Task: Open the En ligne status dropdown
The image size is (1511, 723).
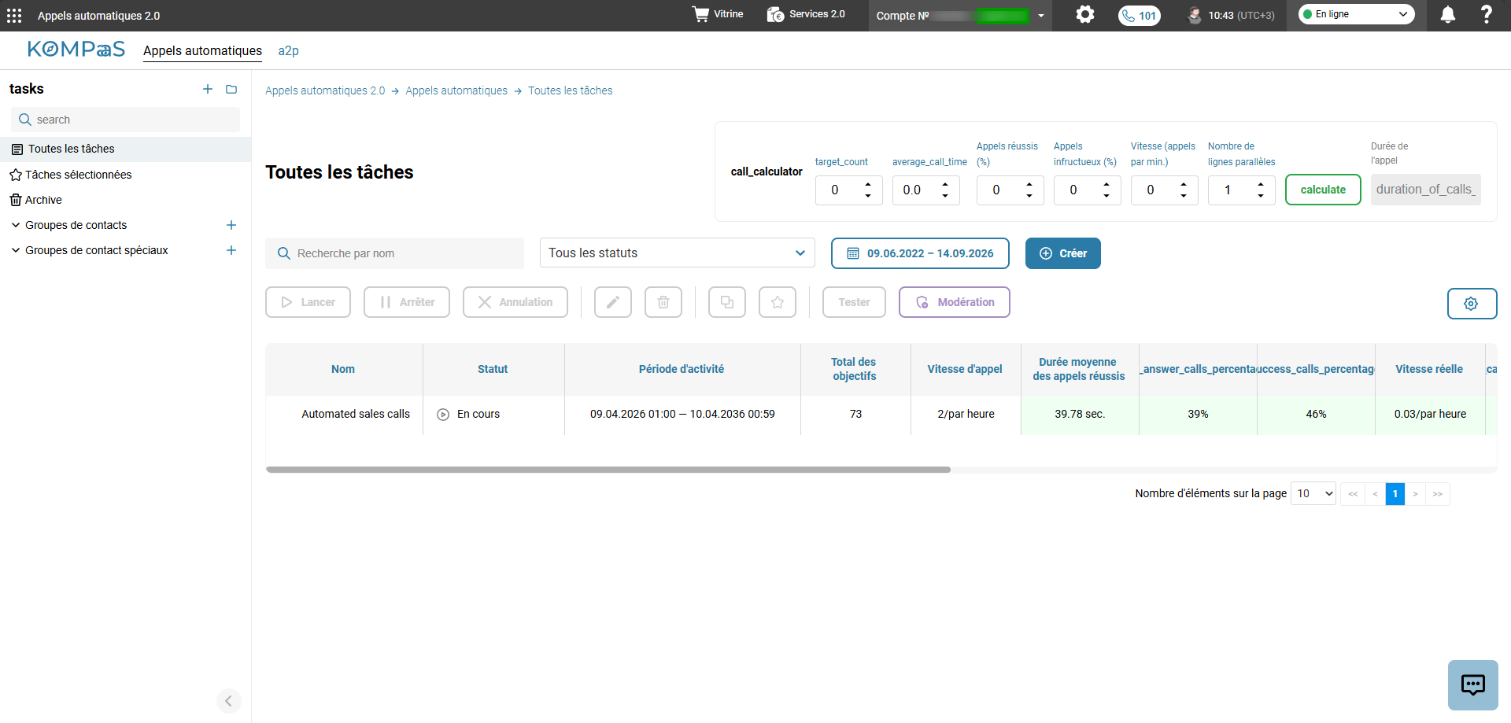Action: pos(1356,14)
